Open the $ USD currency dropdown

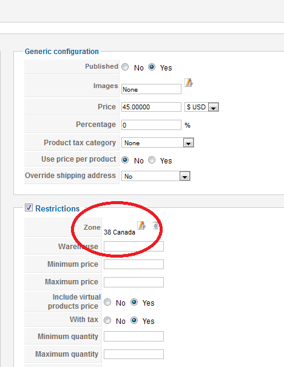pos(201,107)
